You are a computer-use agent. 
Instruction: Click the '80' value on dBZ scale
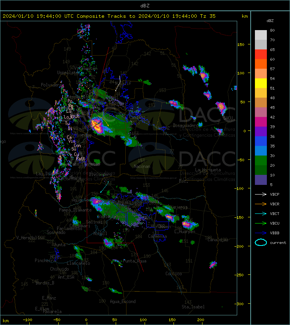point(272,30)
